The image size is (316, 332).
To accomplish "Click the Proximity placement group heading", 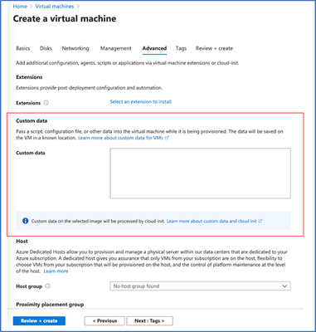I will [x=50, y=305].
